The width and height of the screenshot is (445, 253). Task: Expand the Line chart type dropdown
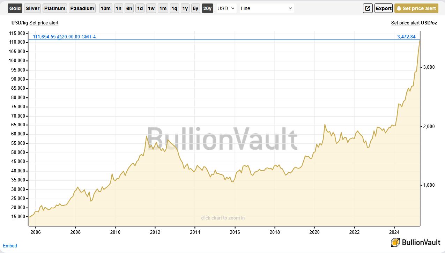[x=266, y=8]
